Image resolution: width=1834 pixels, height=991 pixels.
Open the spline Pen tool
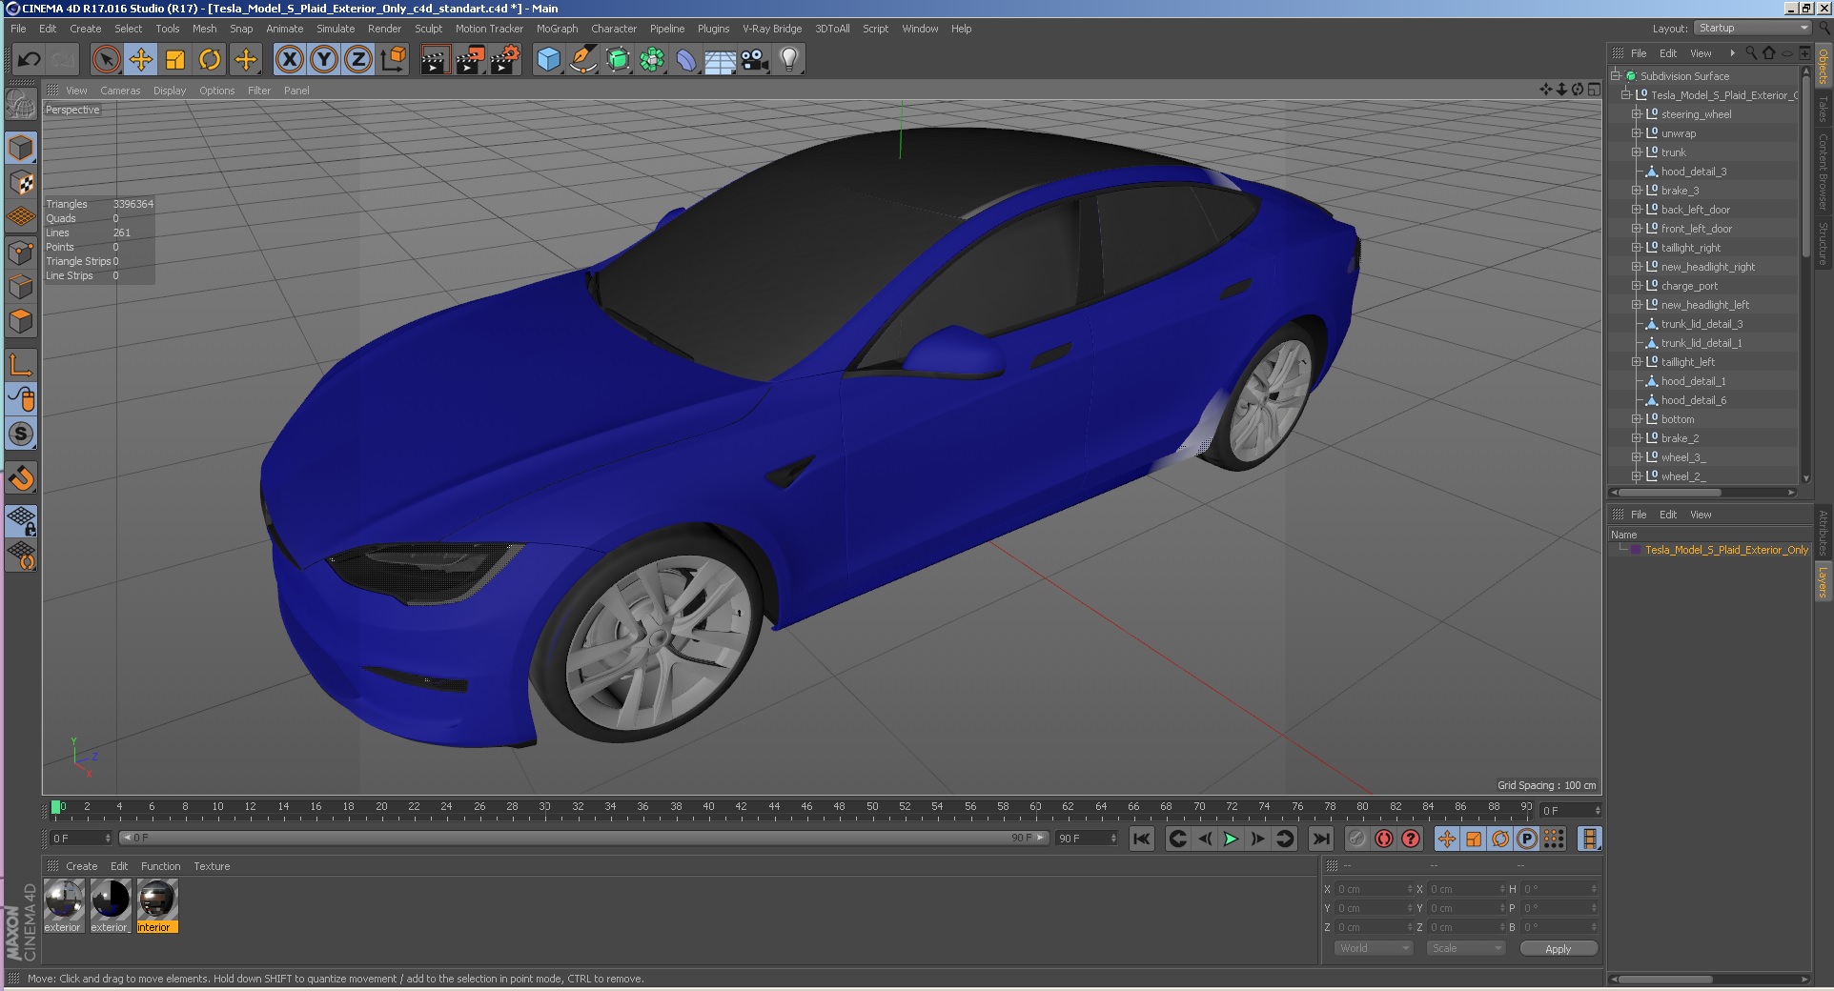[583, 60]
